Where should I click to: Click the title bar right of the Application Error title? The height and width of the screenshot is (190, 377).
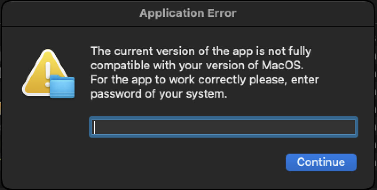pyautogui.click(x=305, y=13)
